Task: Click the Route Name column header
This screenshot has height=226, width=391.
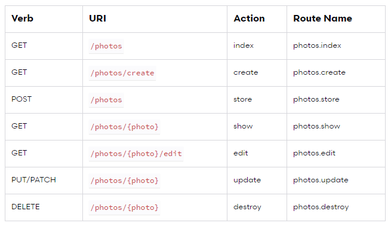Action: click(323, 19)
